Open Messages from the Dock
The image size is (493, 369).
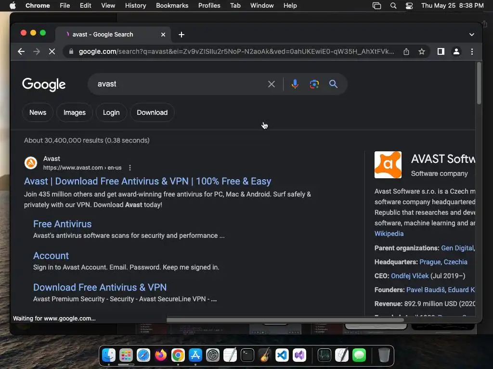[359, 355]
